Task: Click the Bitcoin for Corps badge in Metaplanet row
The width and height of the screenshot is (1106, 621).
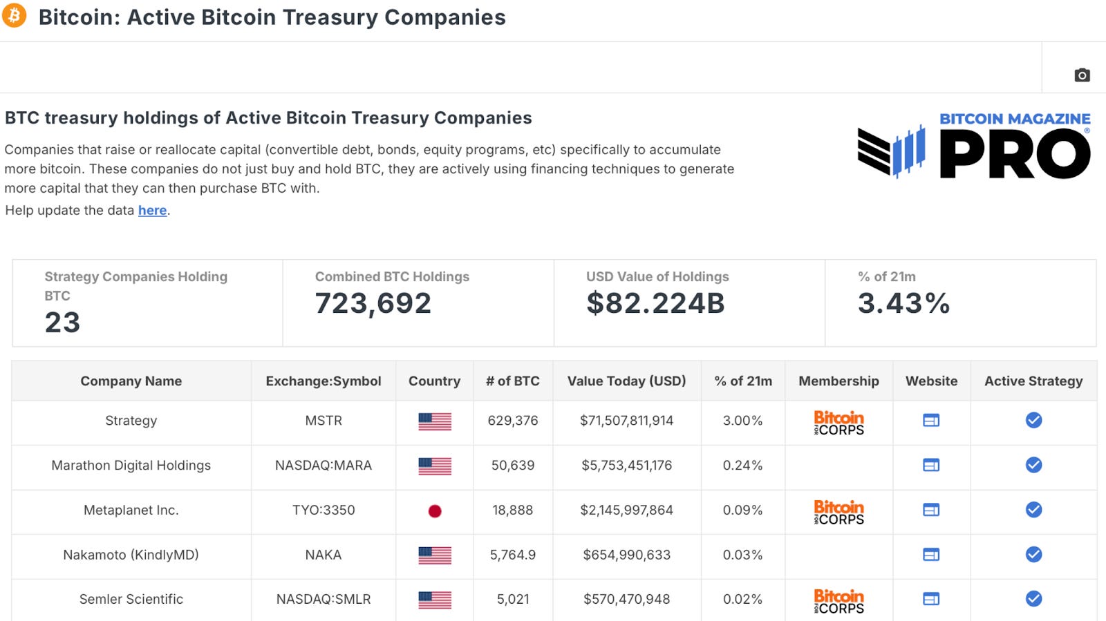Action: [x=838, y=511]
